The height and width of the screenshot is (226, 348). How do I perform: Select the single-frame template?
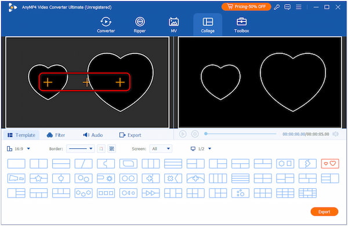pyautogui.click(x=16, y=163)
